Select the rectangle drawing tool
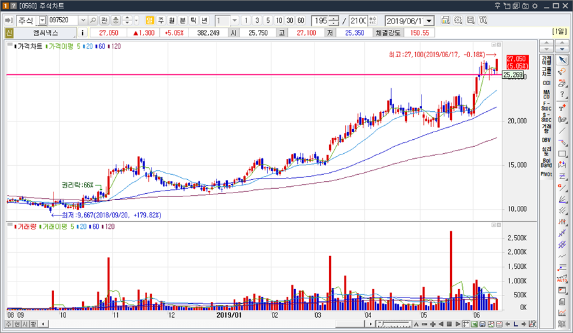This screenshot has width=573, height=333. (562, 153)
